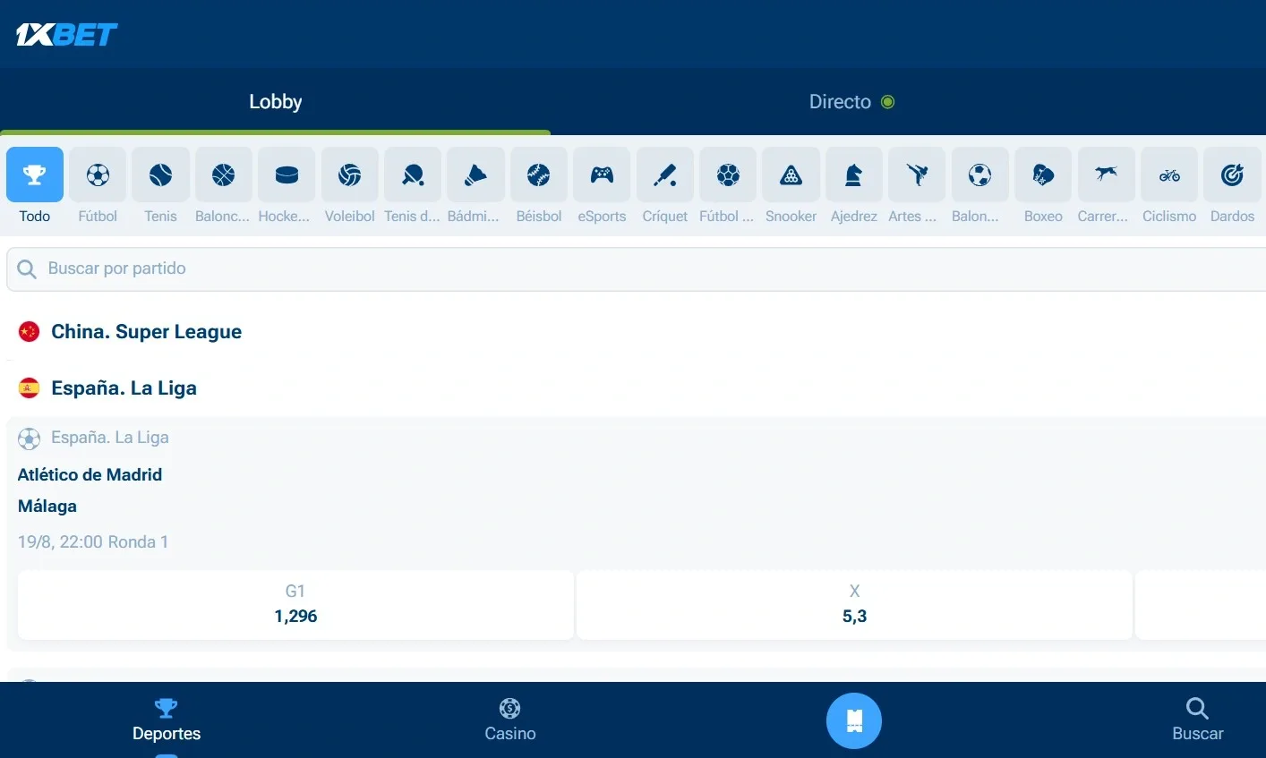This screenshot has height=758, width=1266.
Task: Filter by Boxeo glove icon
Action: tap(1043, 175)
